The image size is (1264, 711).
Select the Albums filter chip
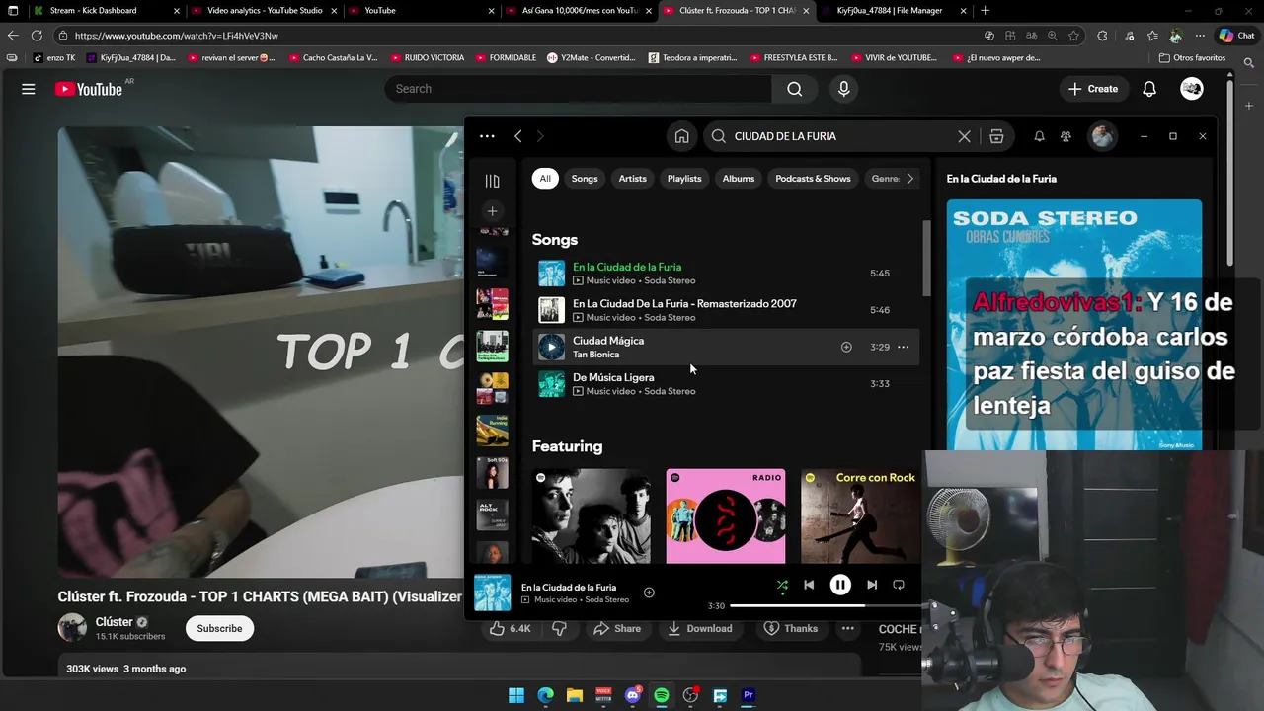pyautogui.click(x=739, y=179)
